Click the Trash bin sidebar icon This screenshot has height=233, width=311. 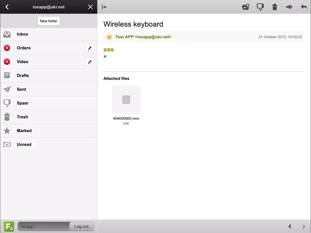tap(7, 117)
